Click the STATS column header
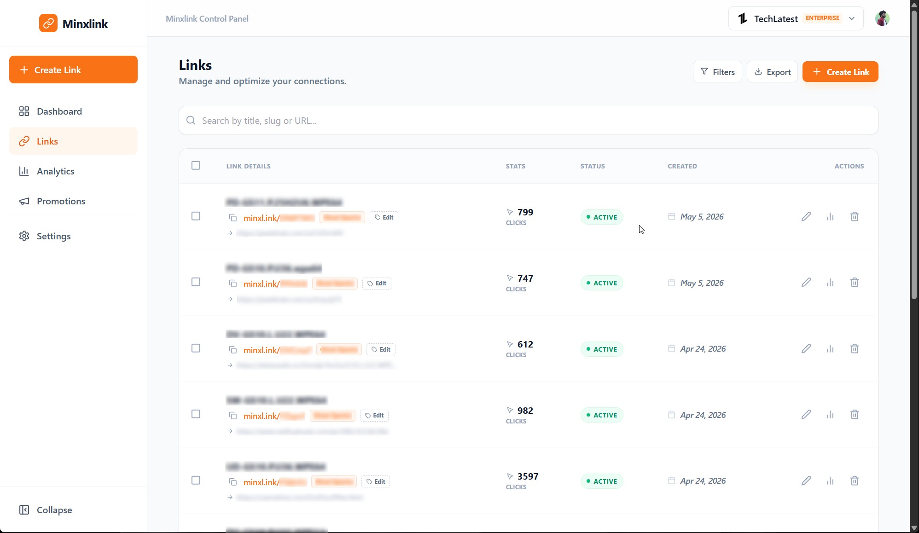Image resolution: width=919 pixels, height=533 pixels. point(515,166)
